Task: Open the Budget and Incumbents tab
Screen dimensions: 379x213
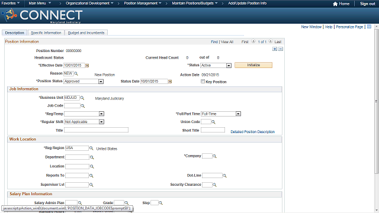Action: pos(86,33)
